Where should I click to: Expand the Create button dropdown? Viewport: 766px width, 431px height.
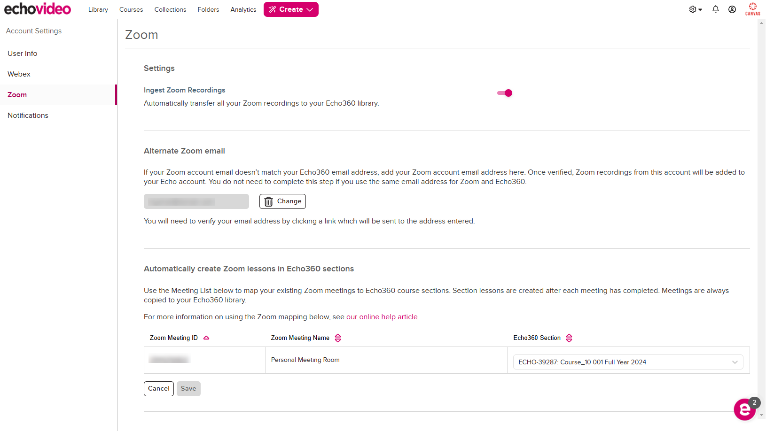(291, 9)
